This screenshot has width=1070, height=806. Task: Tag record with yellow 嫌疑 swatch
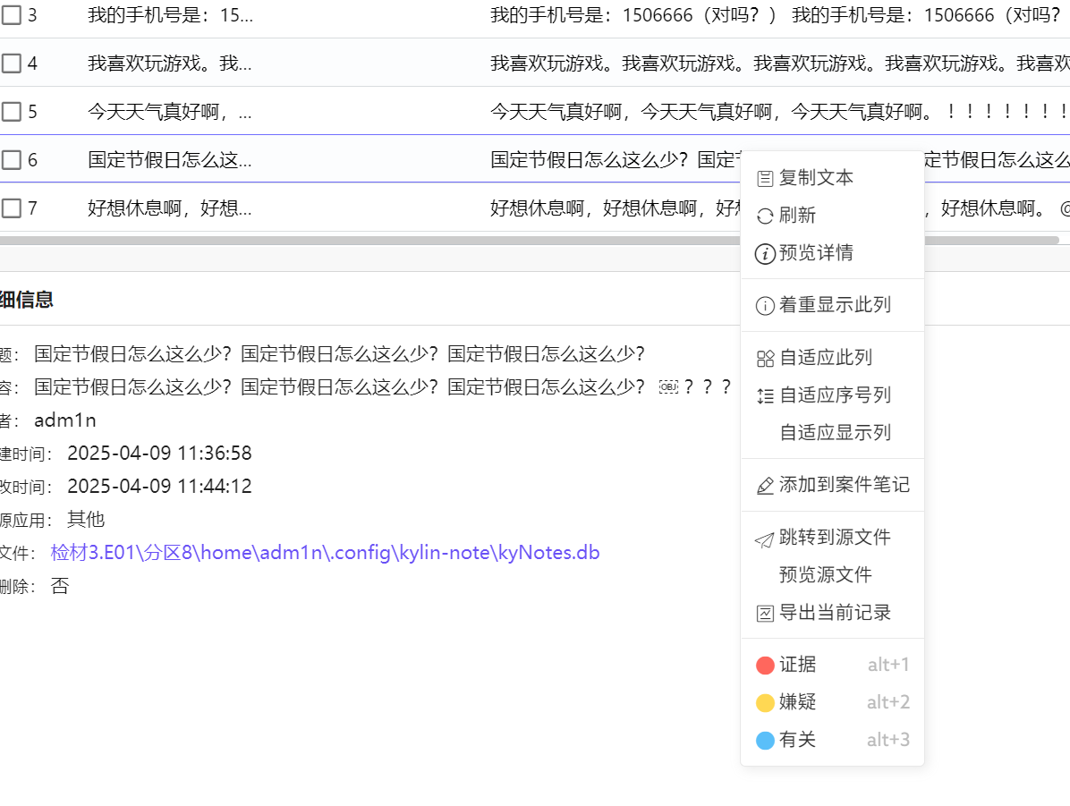(x=765, y=703)
